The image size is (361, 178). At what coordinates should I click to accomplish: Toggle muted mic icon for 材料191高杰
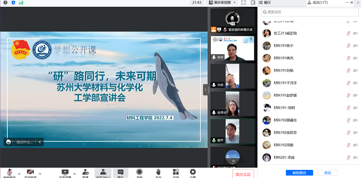coord(348,58)
